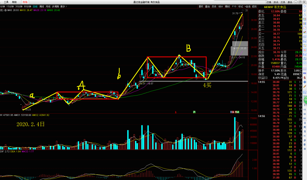This screenshot has height=180, width=307.
Task: Click the 返回 back button
Action: tap(254, 6)
